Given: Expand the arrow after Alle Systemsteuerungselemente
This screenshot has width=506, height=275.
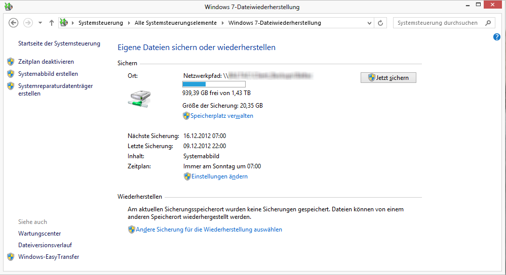Looking at the screenshot, I should click(223, 23).
